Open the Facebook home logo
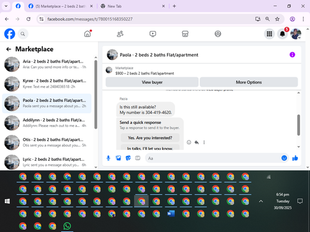Image resolution: width=310 pixels, height=232 pixels. tap(10, 34)
